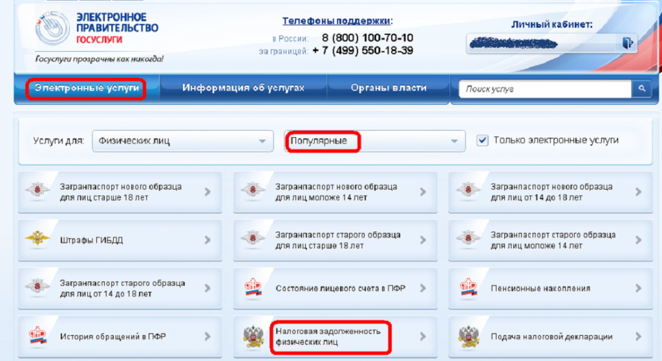
Task: Click the login door icon in Личный кабинет
Action: click(628, 43)
